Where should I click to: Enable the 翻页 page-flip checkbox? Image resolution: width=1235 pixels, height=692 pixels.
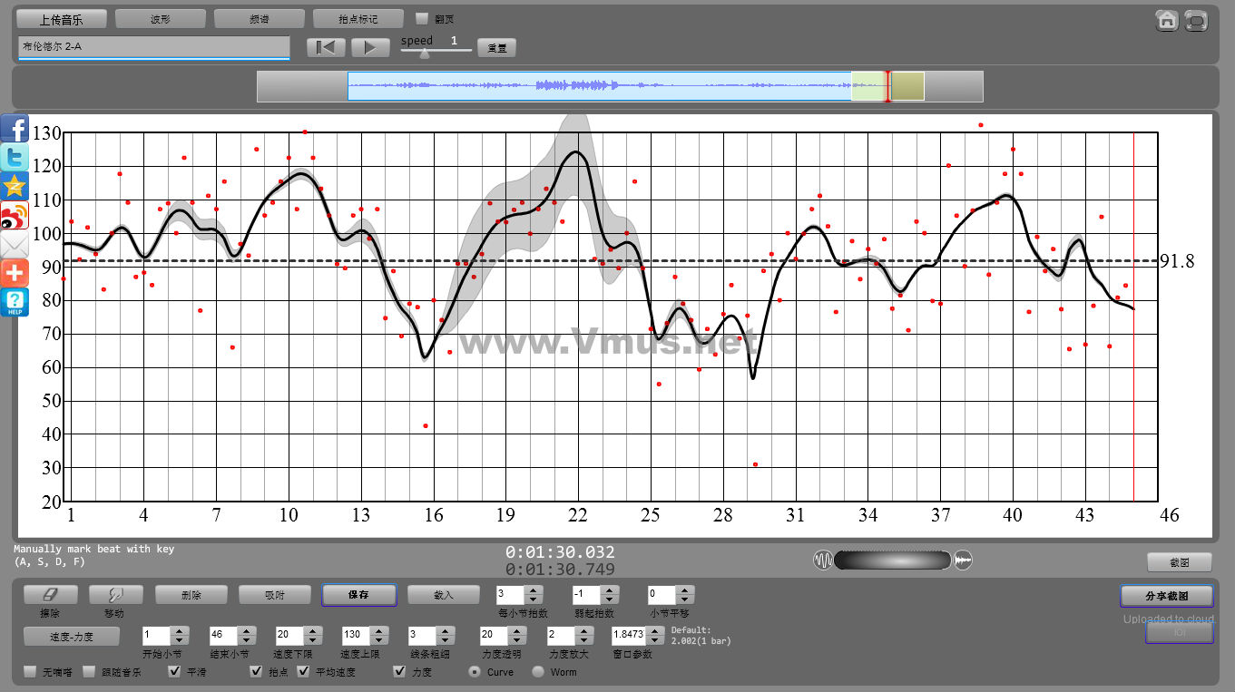click(421, 18)
